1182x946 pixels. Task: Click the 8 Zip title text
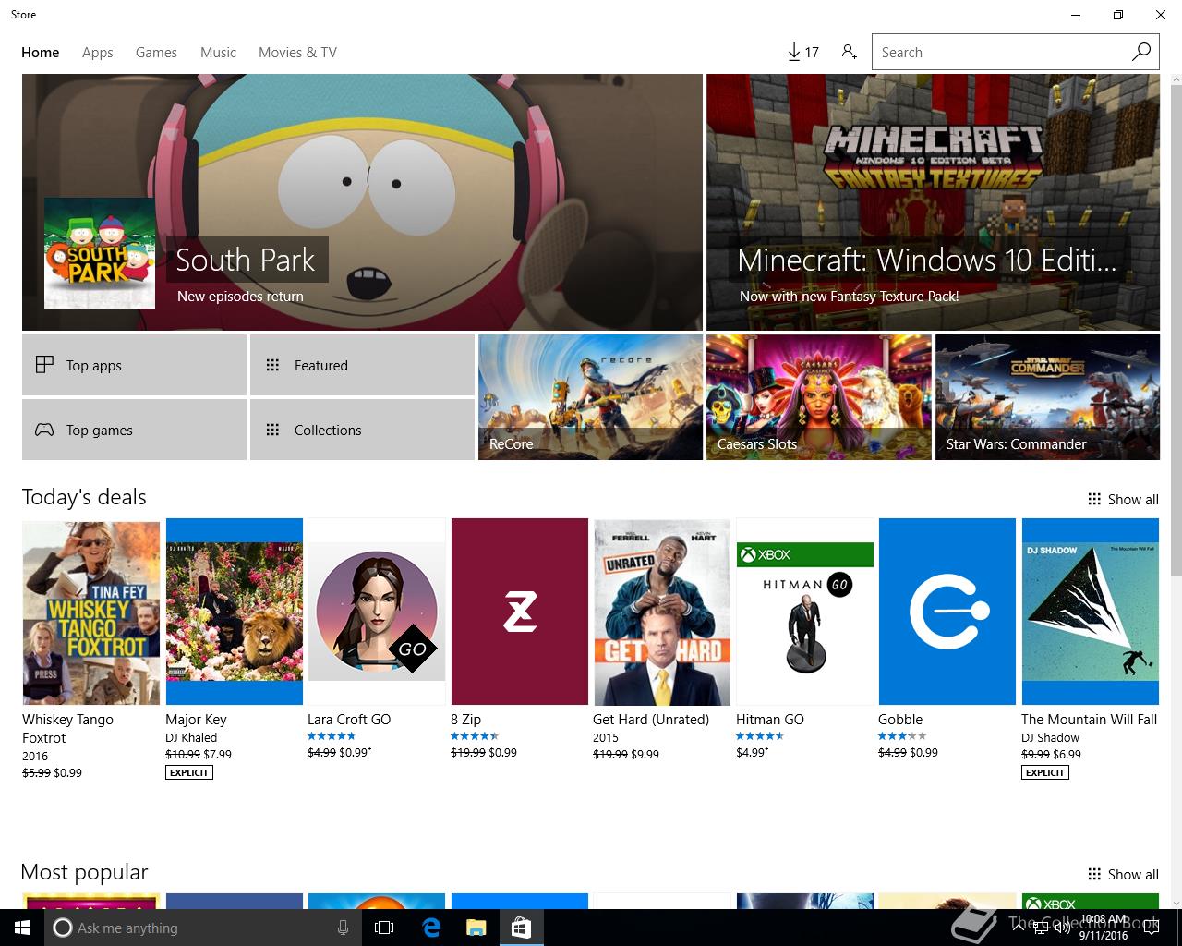[x=465, y=720]
